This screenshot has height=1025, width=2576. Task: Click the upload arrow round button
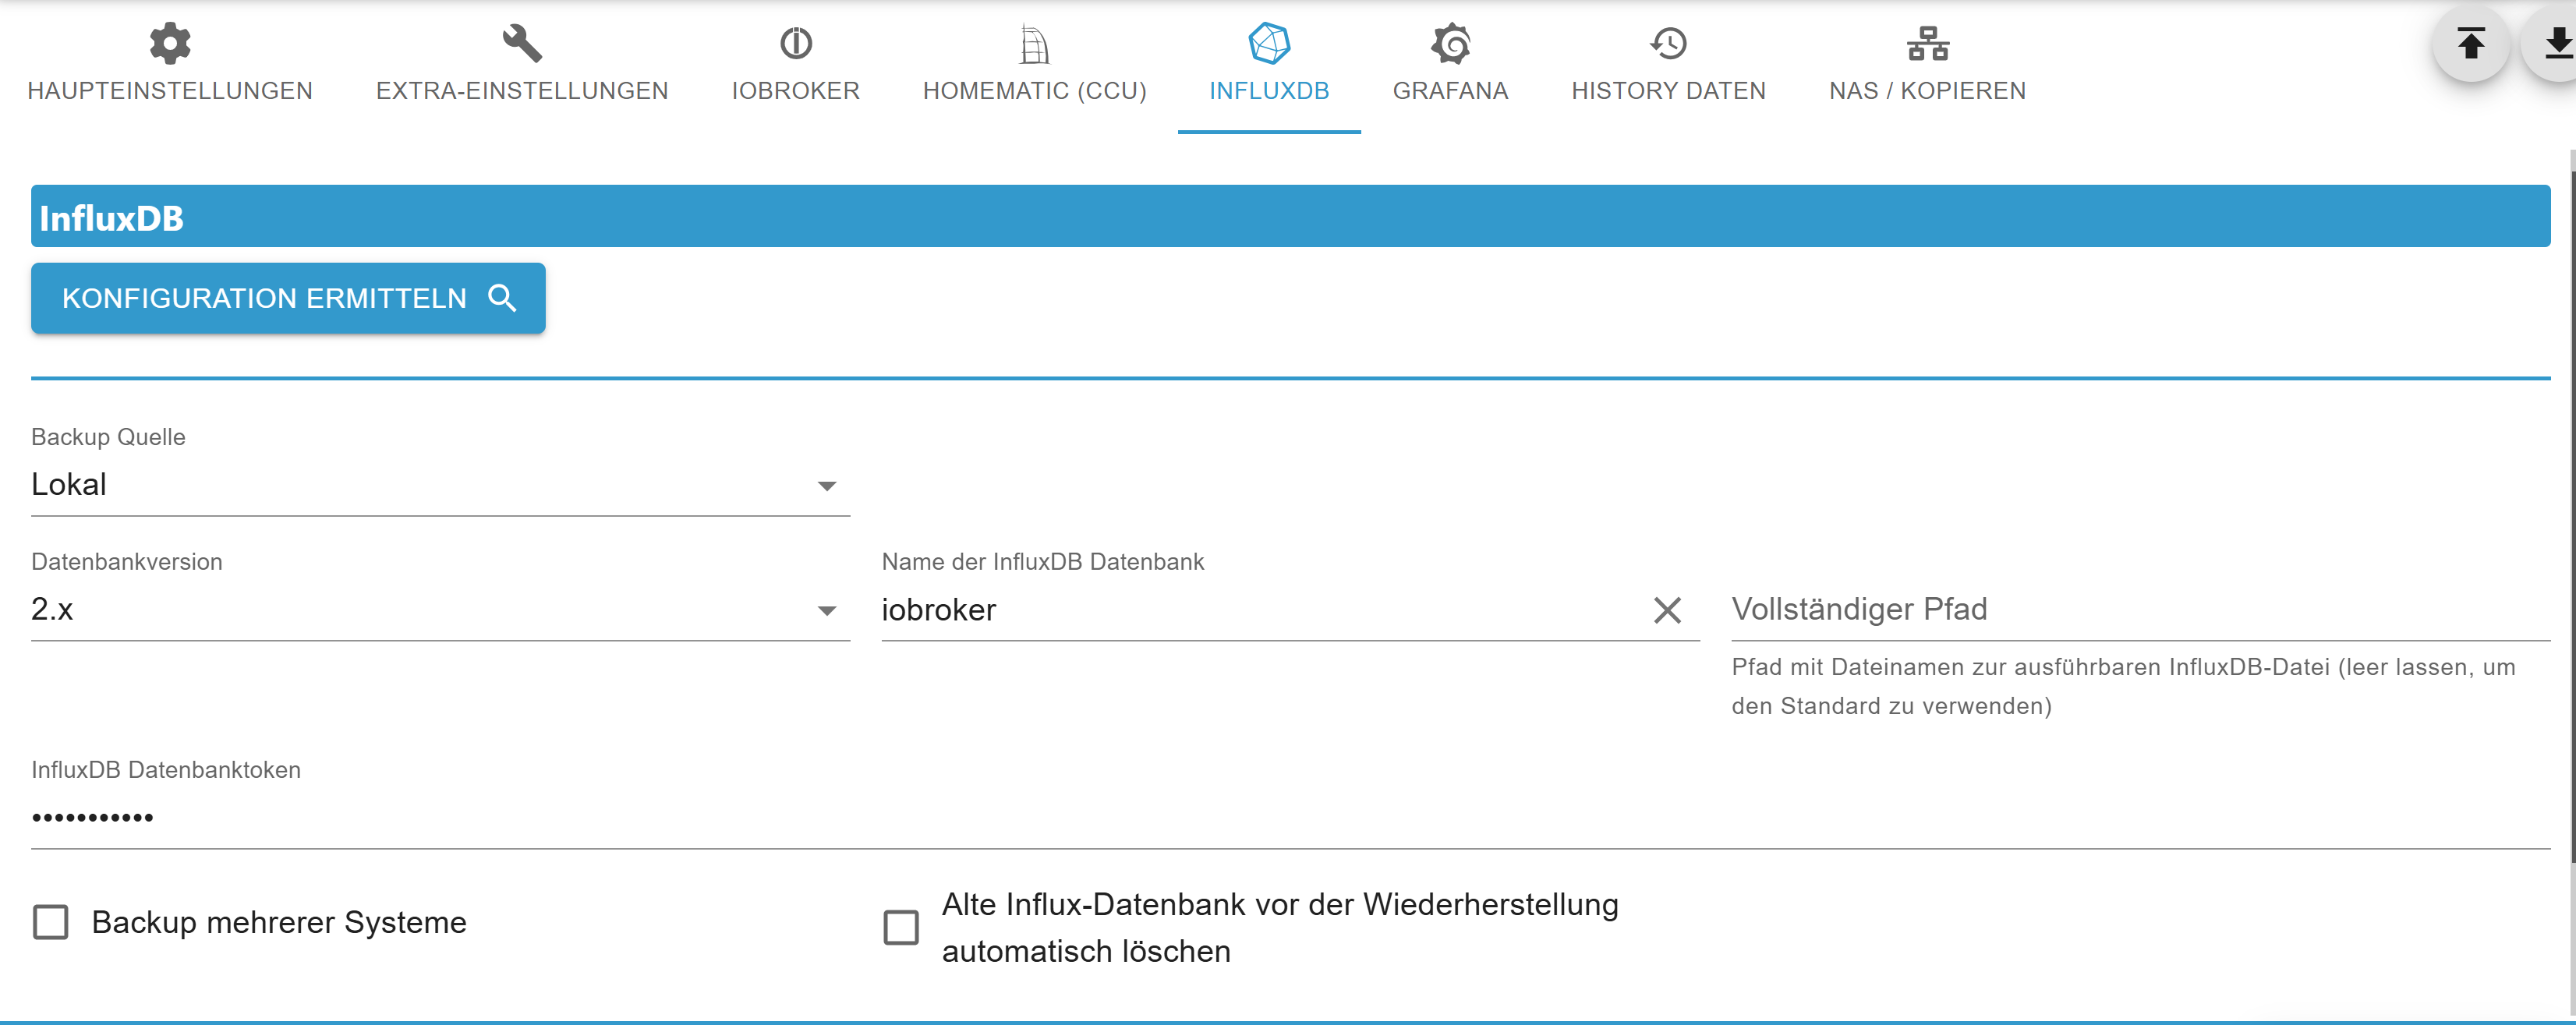pos(2470,43)
